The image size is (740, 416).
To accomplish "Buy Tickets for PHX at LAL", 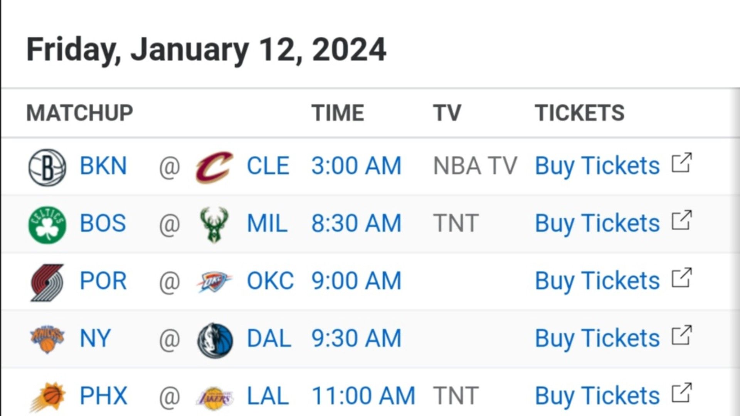I will tap(597, 396).
